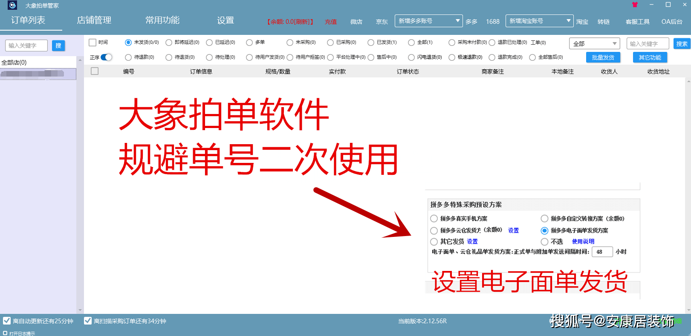This screenshot has height=336, width=691.
Task: Select 多单 filter
Action: 249,43
